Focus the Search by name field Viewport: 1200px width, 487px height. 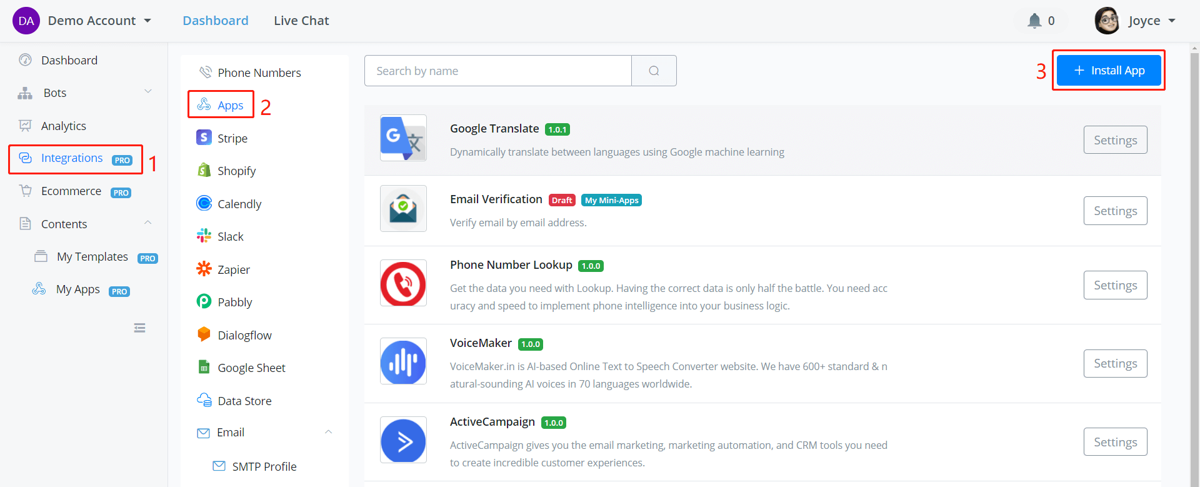pyautogui.click(x=498, y=71)
